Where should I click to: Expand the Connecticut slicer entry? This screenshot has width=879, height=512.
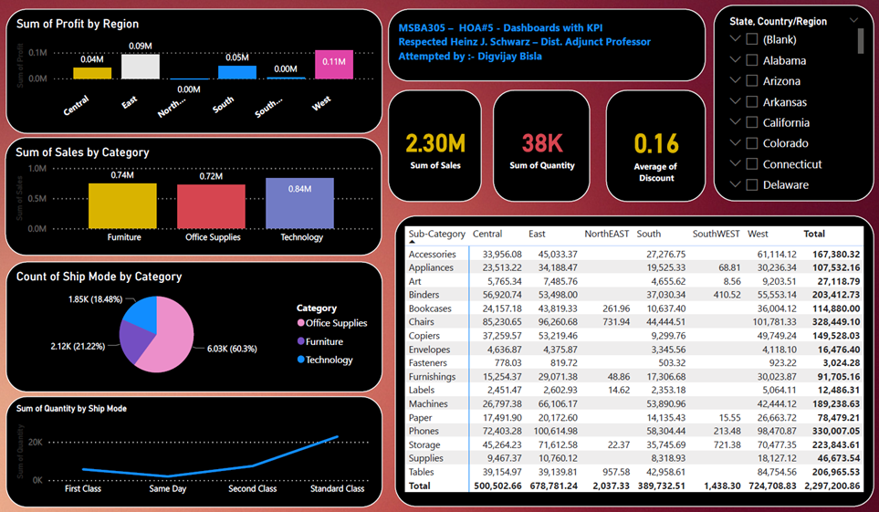(735, 163)
